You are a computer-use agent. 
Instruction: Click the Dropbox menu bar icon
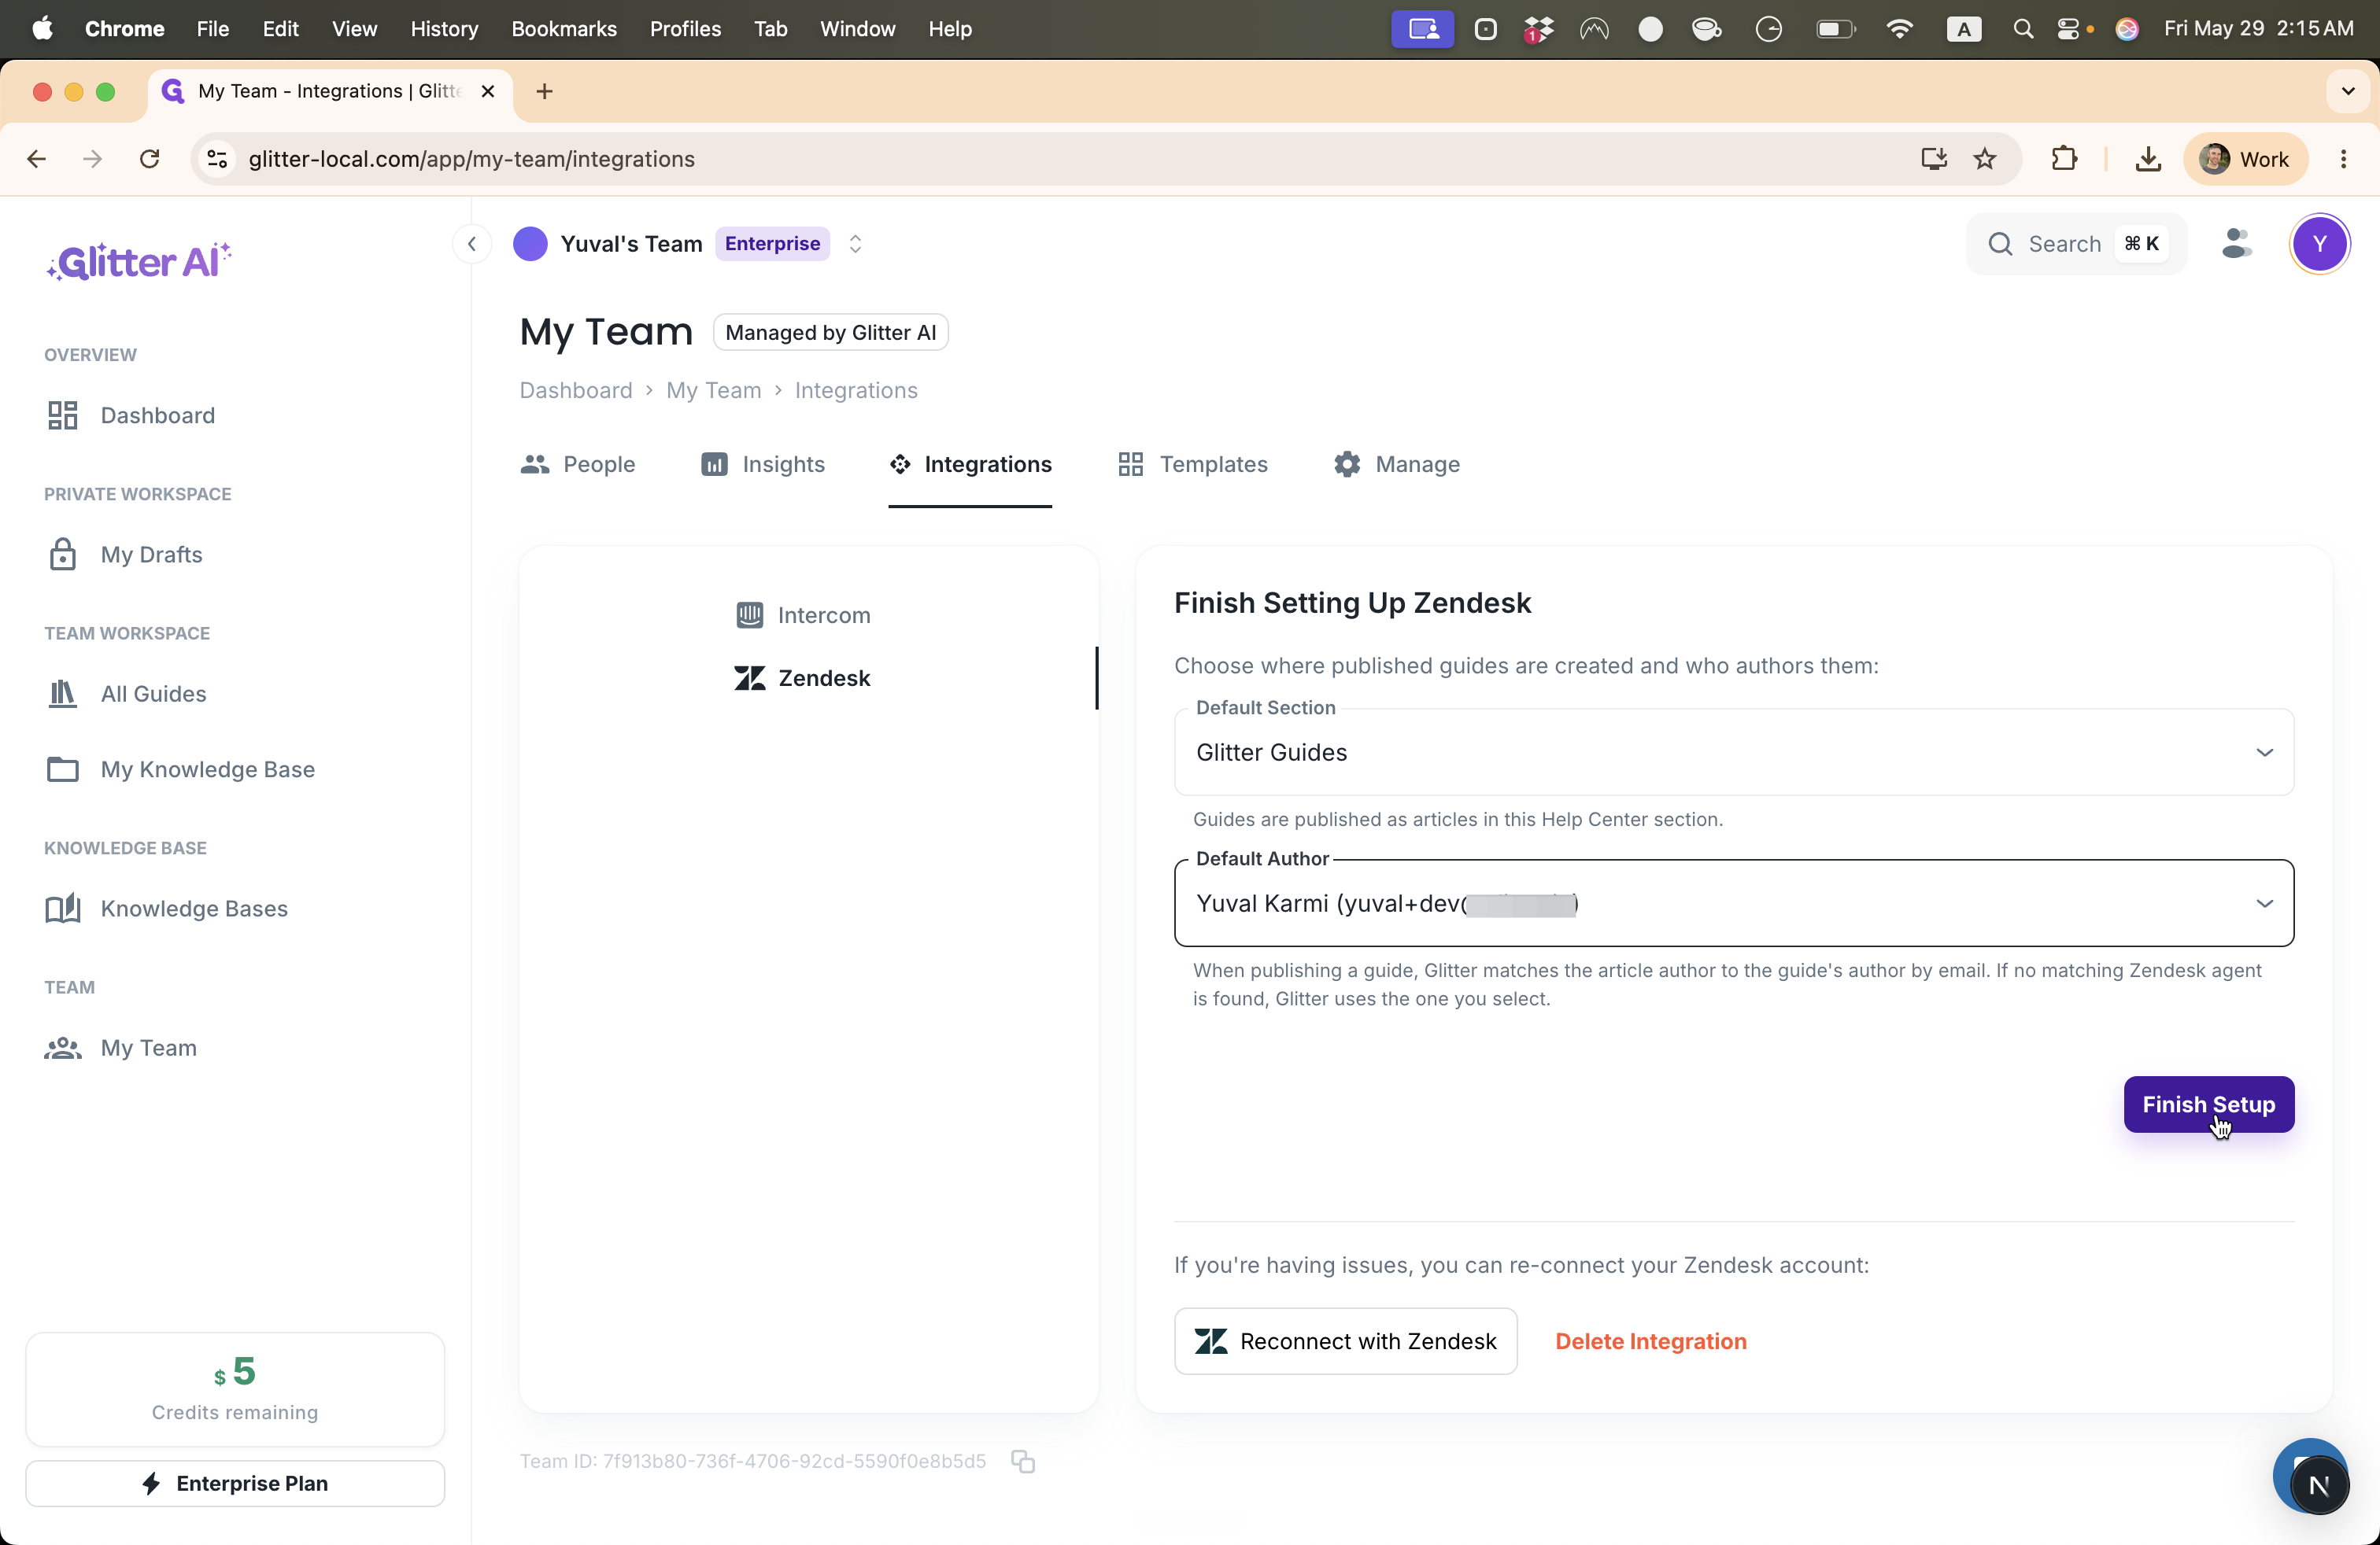pos(1538,29)
